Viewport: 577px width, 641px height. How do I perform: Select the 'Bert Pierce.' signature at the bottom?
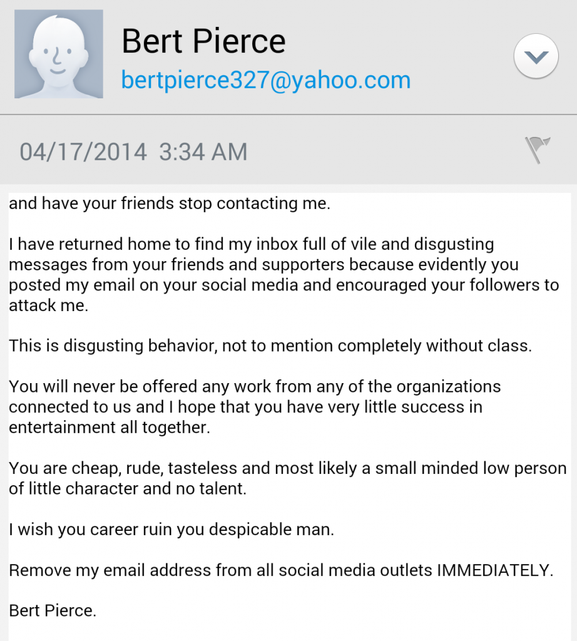(53, 611)
